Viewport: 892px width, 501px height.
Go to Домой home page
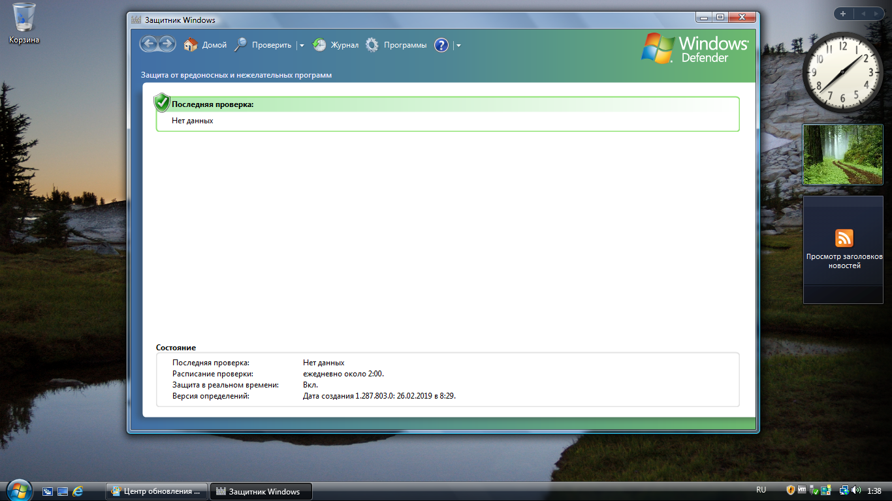point(205,45)
